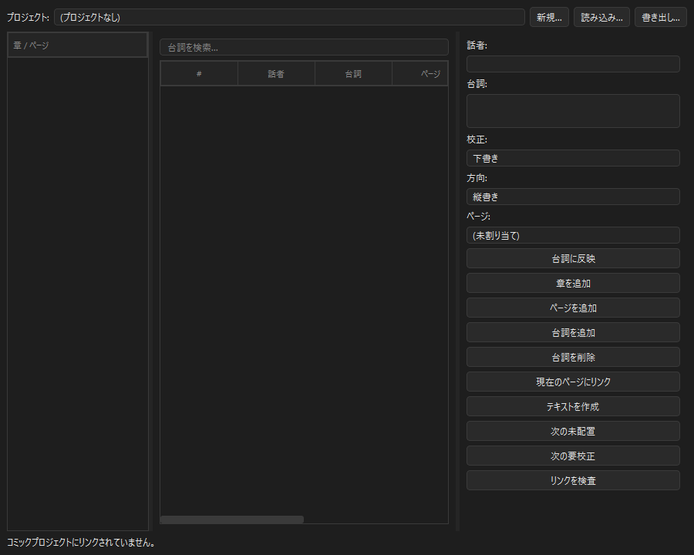694x555 pixels.
Task: Click the 台詞を追加 button
Action: [573, 332]
